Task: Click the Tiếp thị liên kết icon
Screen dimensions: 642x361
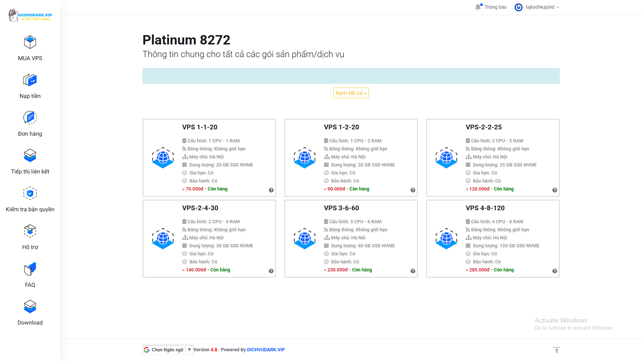Action: (x=30, y=155)
